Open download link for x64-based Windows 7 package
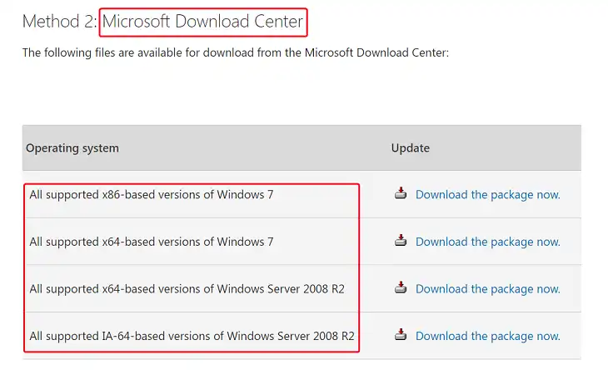The image size is (608, 370). [x=488, y=242]
